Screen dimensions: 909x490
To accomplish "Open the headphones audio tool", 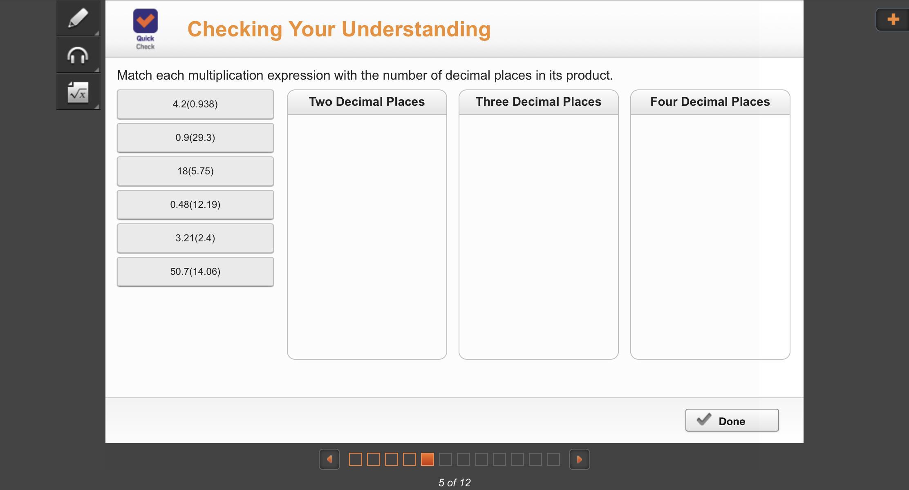I will pos(78,55).
